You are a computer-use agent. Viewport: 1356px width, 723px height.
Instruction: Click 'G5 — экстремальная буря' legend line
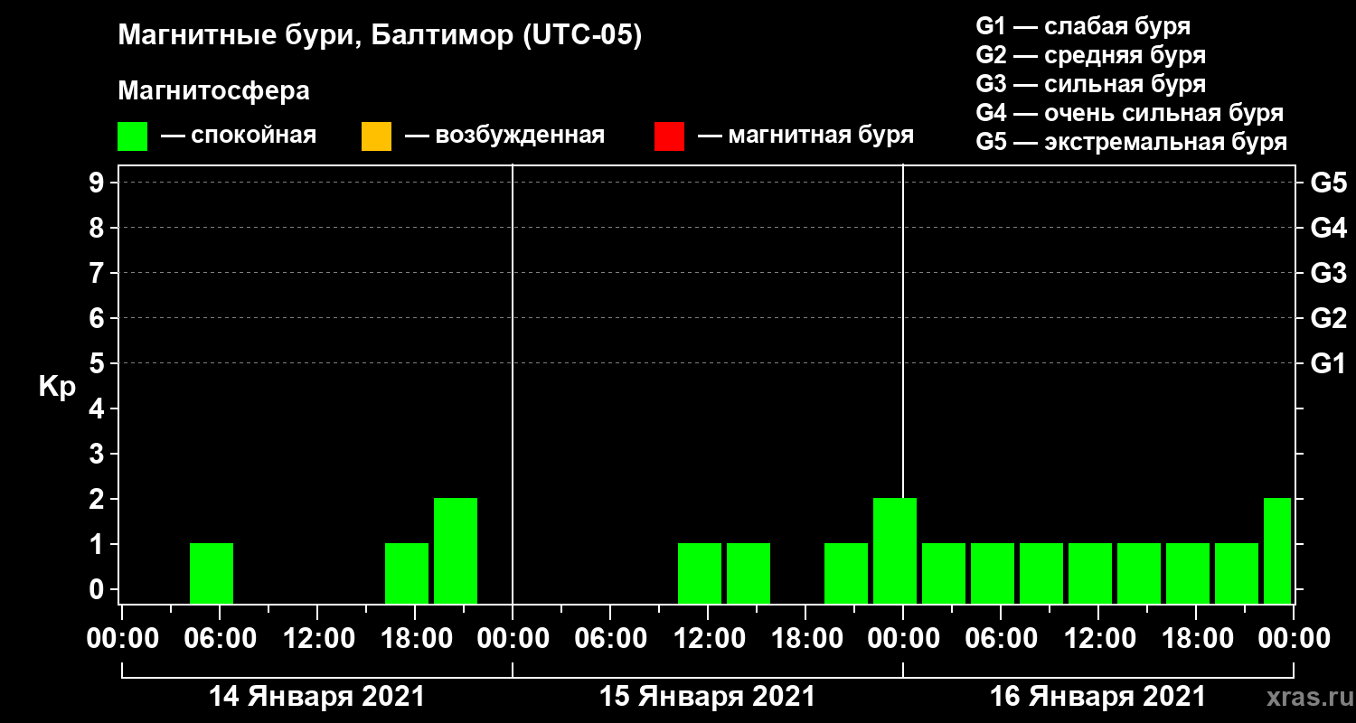click(1131, 143)
